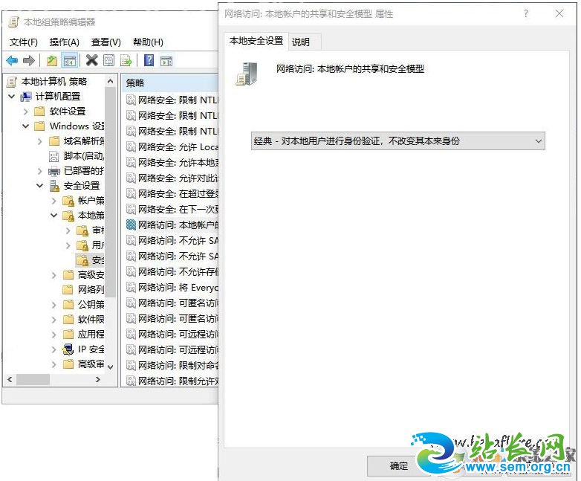Viewport: 581px width, 481px height.
Task: Open the 操作(A) menu
Action: point(65,42)
